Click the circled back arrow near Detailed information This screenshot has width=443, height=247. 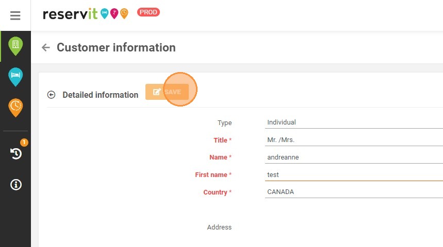[x=51, y=95]
